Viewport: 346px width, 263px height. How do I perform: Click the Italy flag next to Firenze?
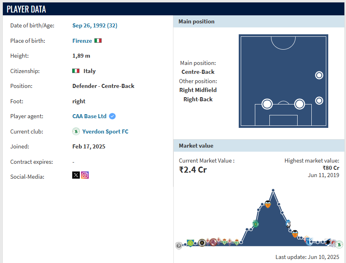click(98, 41)
